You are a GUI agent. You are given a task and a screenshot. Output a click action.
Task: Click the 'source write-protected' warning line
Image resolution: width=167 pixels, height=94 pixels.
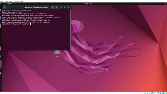click(x=32, y=17)
